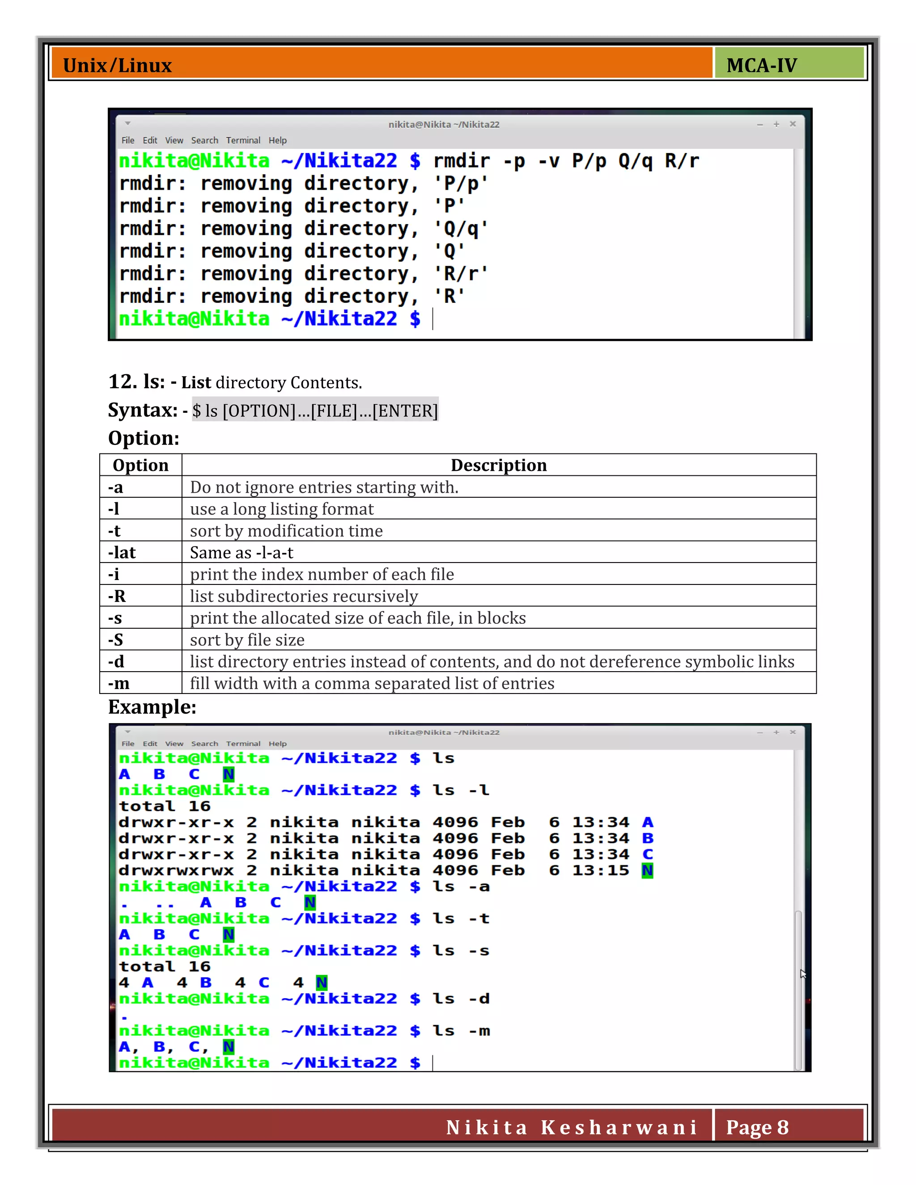916x1185 pixels.
Task: Open Terminal menu in upper terminal window
Action: 243,140
